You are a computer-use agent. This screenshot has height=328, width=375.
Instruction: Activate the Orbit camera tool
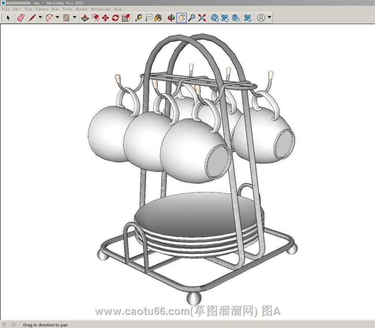[171, 18]
